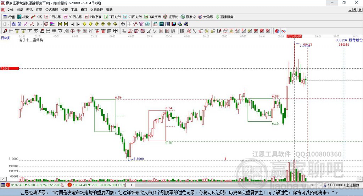363x196 pixels.
Task: Expand the 日 period dropdown arrow
Action: coord(9,24)
